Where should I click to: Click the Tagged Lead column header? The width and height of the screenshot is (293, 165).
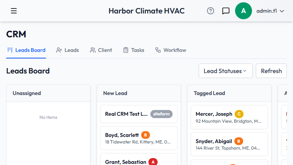coord(229,93)
